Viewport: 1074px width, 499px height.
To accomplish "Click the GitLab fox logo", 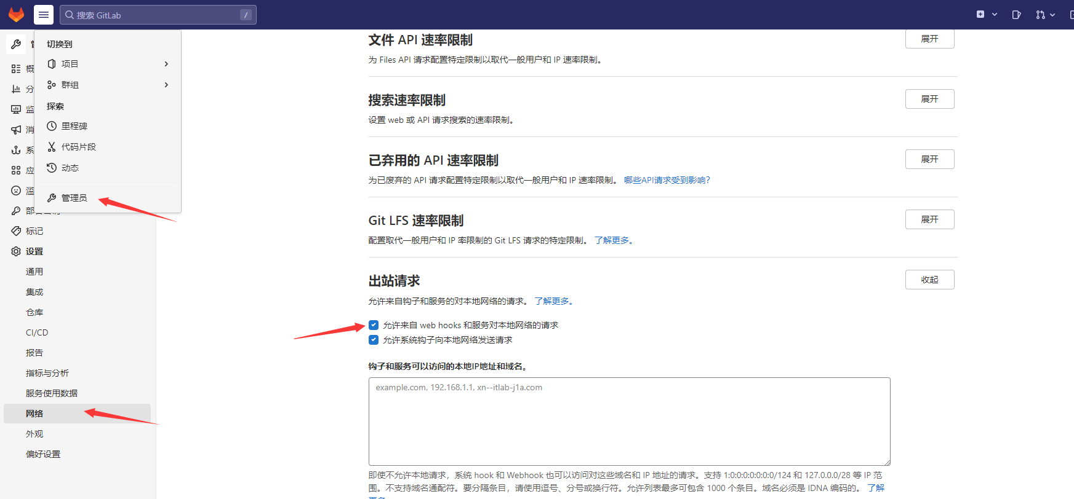I will coord(16,15).
